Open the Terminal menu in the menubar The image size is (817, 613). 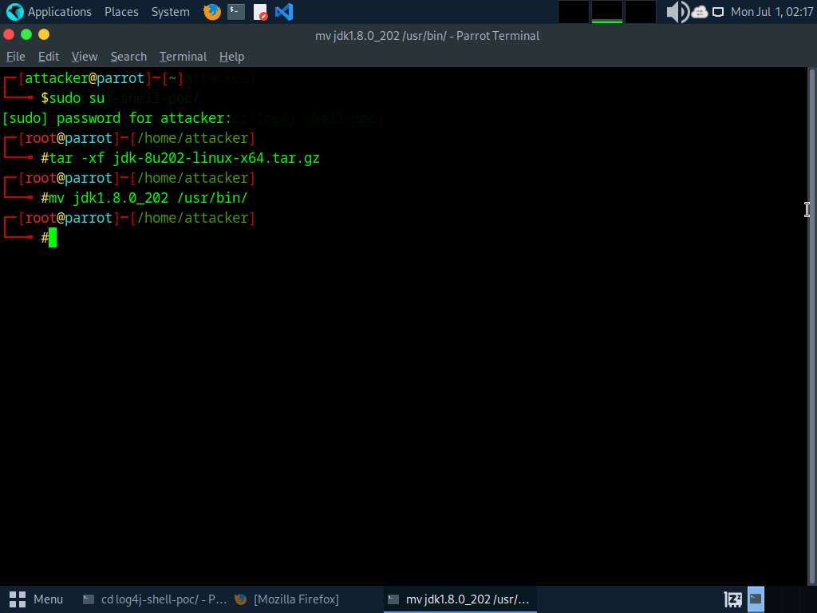pos(183,57)
